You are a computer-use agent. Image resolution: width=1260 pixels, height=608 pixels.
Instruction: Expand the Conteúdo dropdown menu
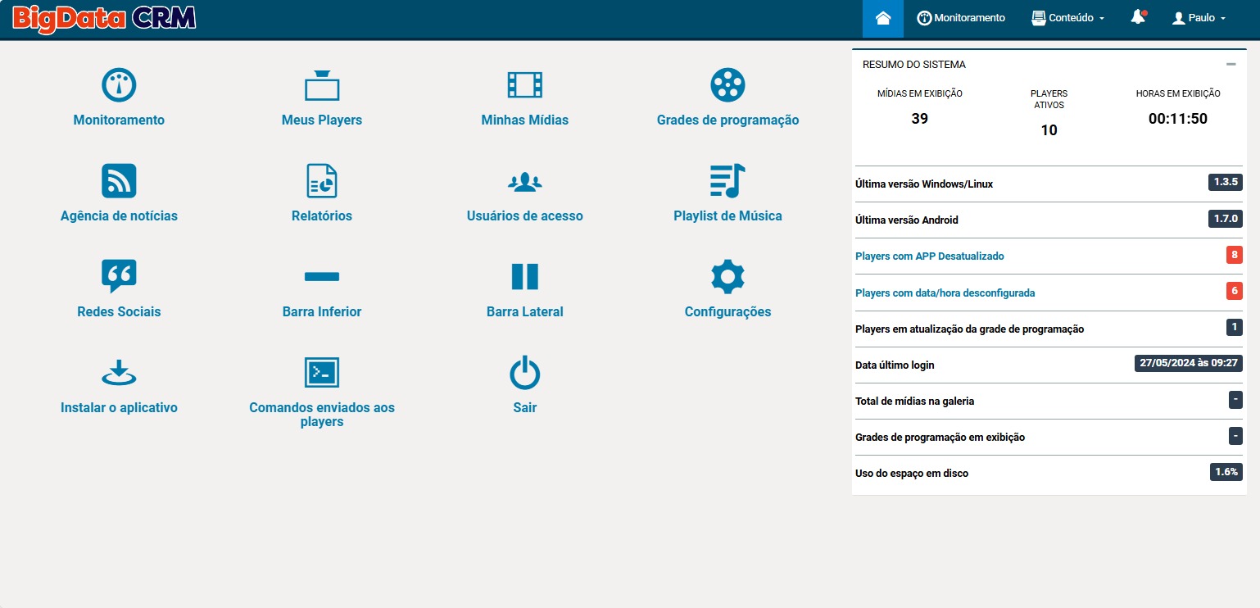click(x=1068, y=18)
